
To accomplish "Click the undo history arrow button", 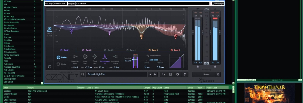I will [x=163, y=74].
